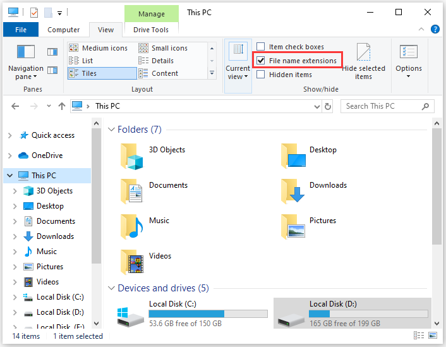
Task: Open the Options dropdown
Action: click(x=409, y=61)
